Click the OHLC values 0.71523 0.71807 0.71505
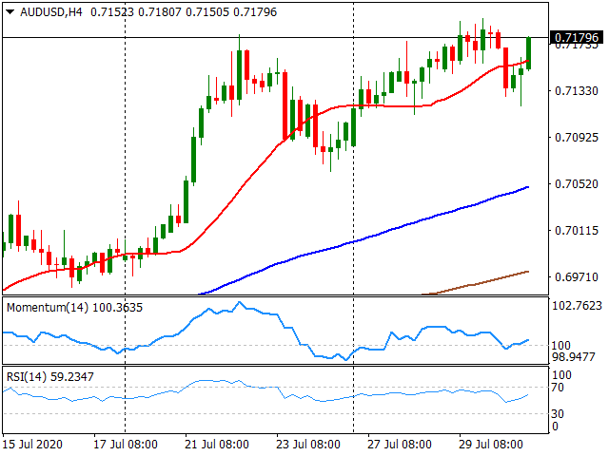609x456 pixels. point(160,12)
